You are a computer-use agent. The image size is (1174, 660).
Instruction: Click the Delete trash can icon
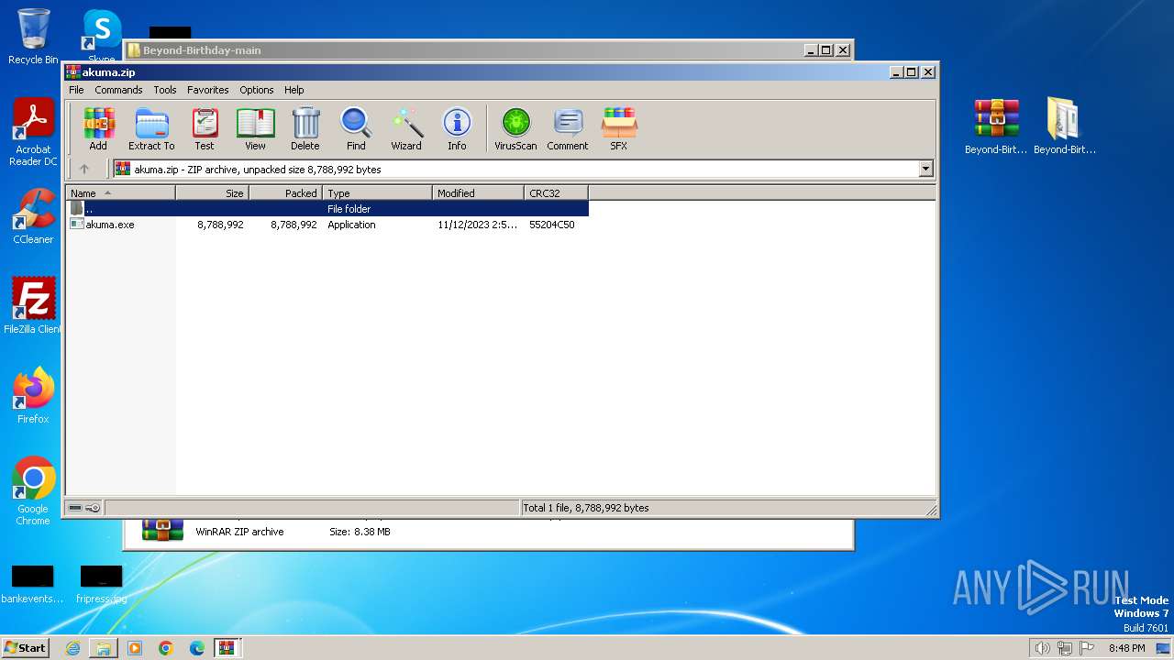point(305,128)
